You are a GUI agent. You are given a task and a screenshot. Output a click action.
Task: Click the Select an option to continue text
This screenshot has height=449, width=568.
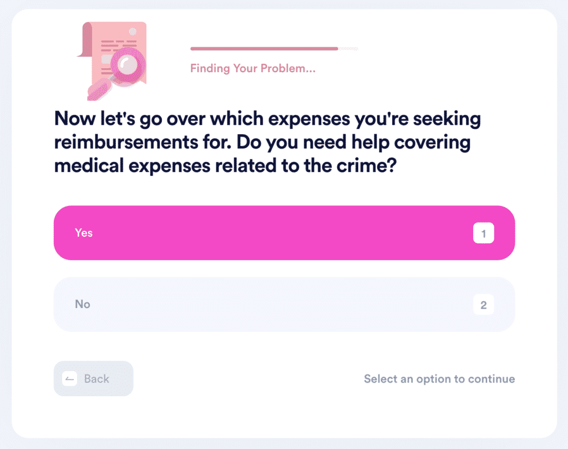point(439,379)
